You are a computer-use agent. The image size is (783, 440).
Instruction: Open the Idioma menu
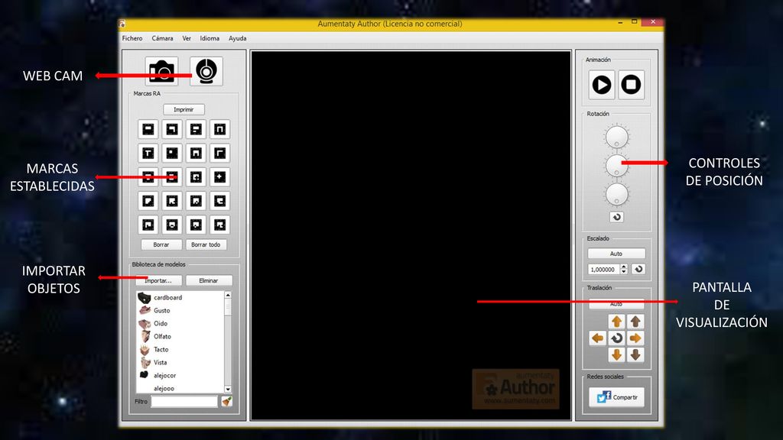pos(210,38)
